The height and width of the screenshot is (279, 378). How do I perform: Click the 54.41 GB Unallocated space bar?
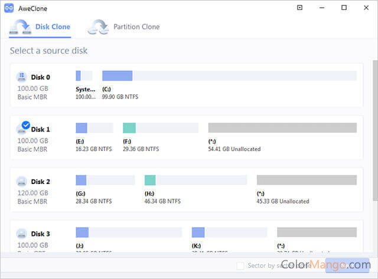click(282, 128)
